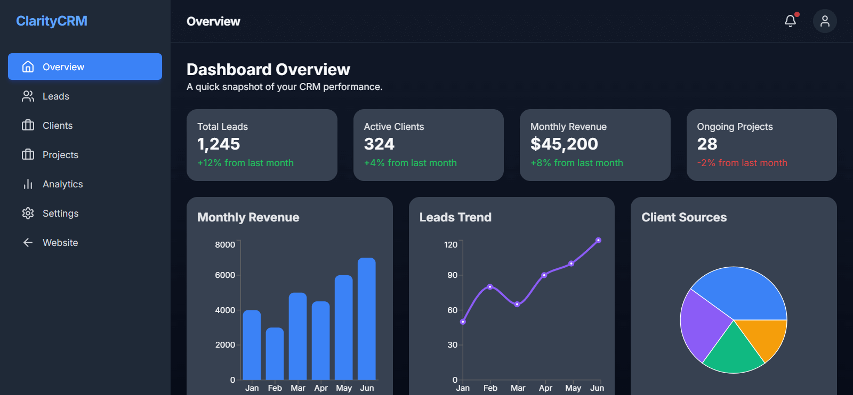Click the ClarityCRM logo link
The width and height of the screenshot is (853, 395).
click(x=52, y=21)
